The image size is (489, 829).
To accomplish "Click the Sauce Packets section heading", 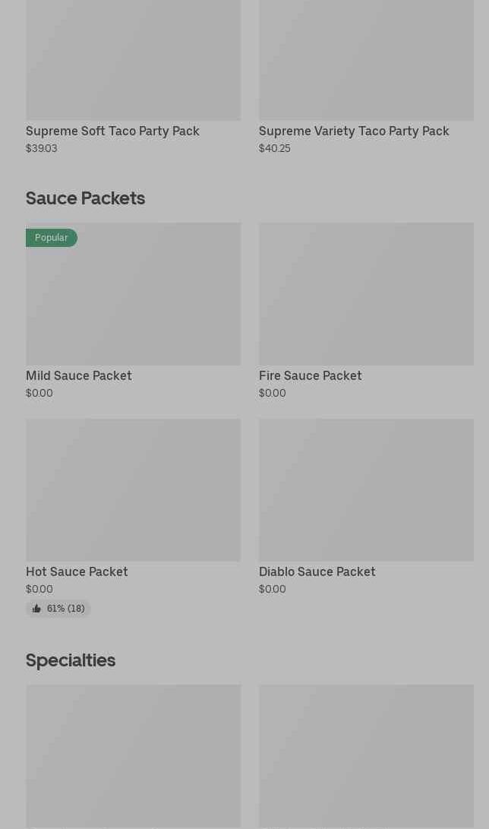I will pyautogui.click(x=85, y=198).
